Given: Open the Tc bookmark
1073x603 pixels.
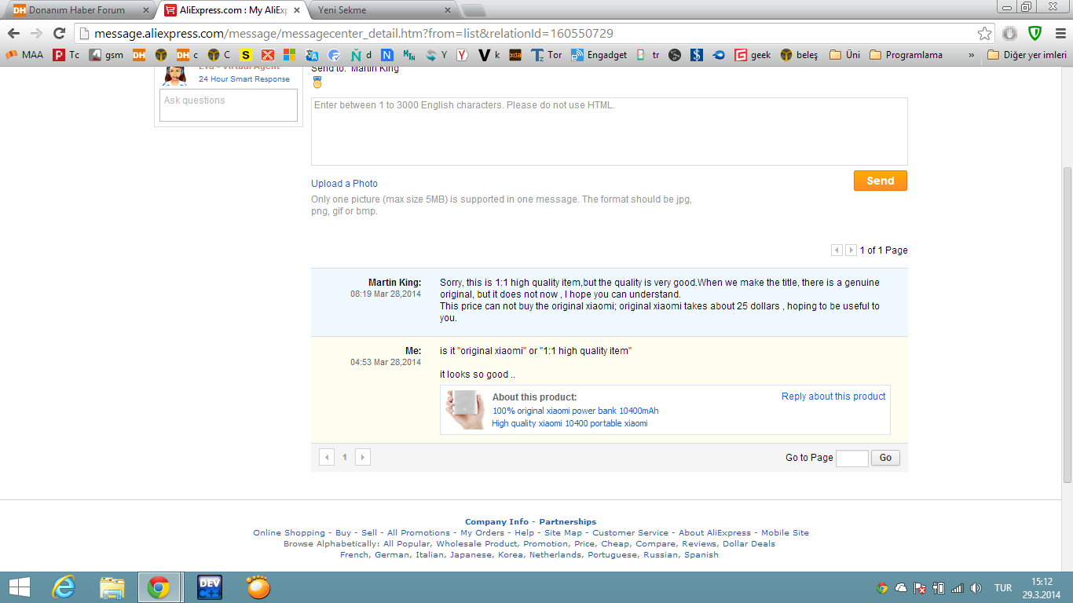Looking at the screenshot, I should [66, 55].
